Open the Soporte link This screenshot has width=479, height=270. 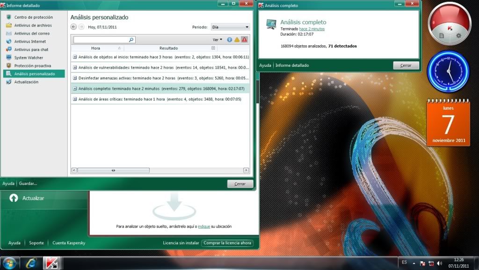36,243
